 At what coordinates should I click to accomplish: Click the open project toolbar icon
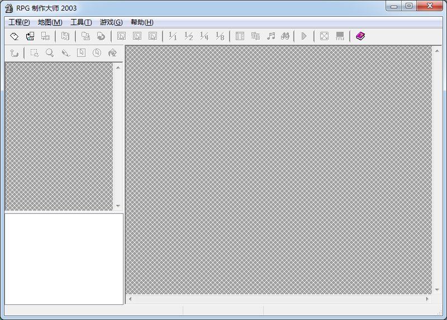[30, 36]
